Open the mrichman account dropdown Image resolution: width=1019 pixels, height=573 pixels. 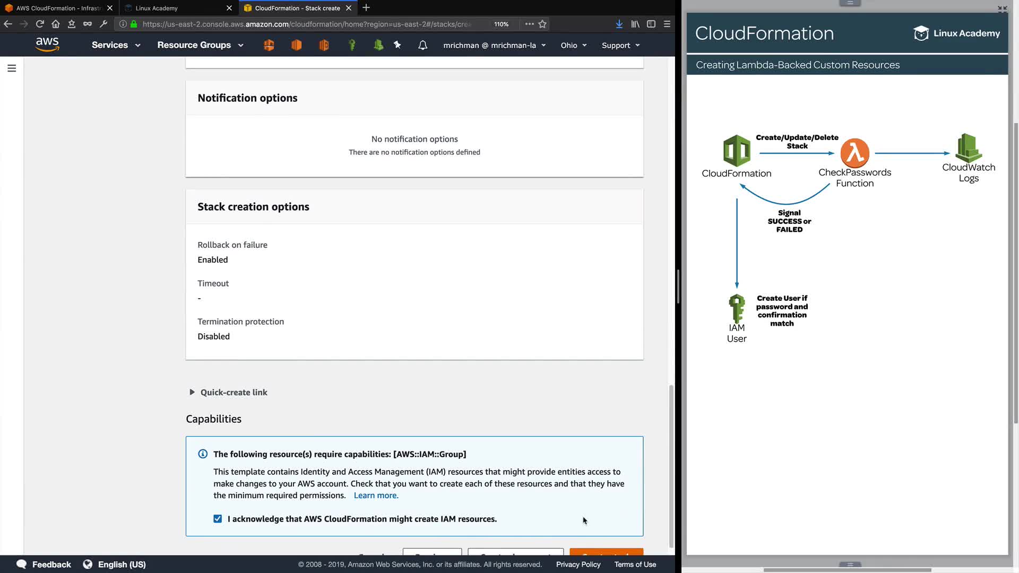pyautogui.click(x=494, y=45)
